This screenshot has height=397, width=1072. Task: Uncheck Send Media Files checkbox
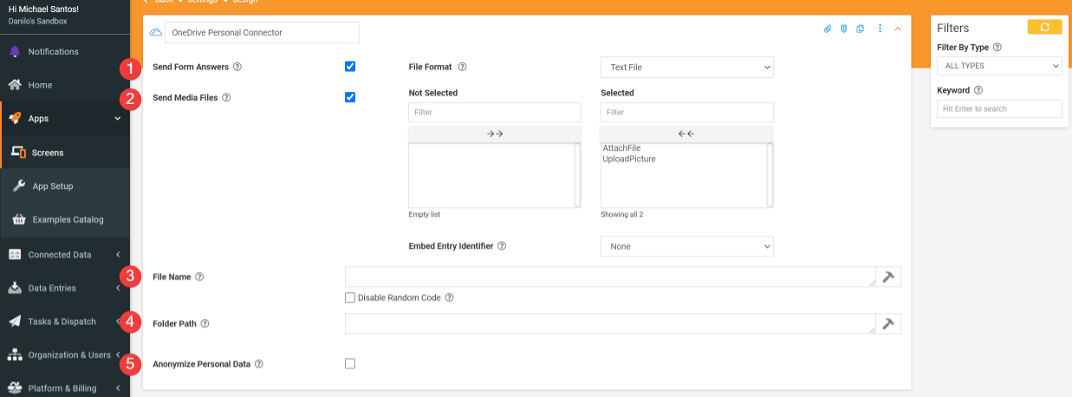pyautogui.click(x=350, y=97)
